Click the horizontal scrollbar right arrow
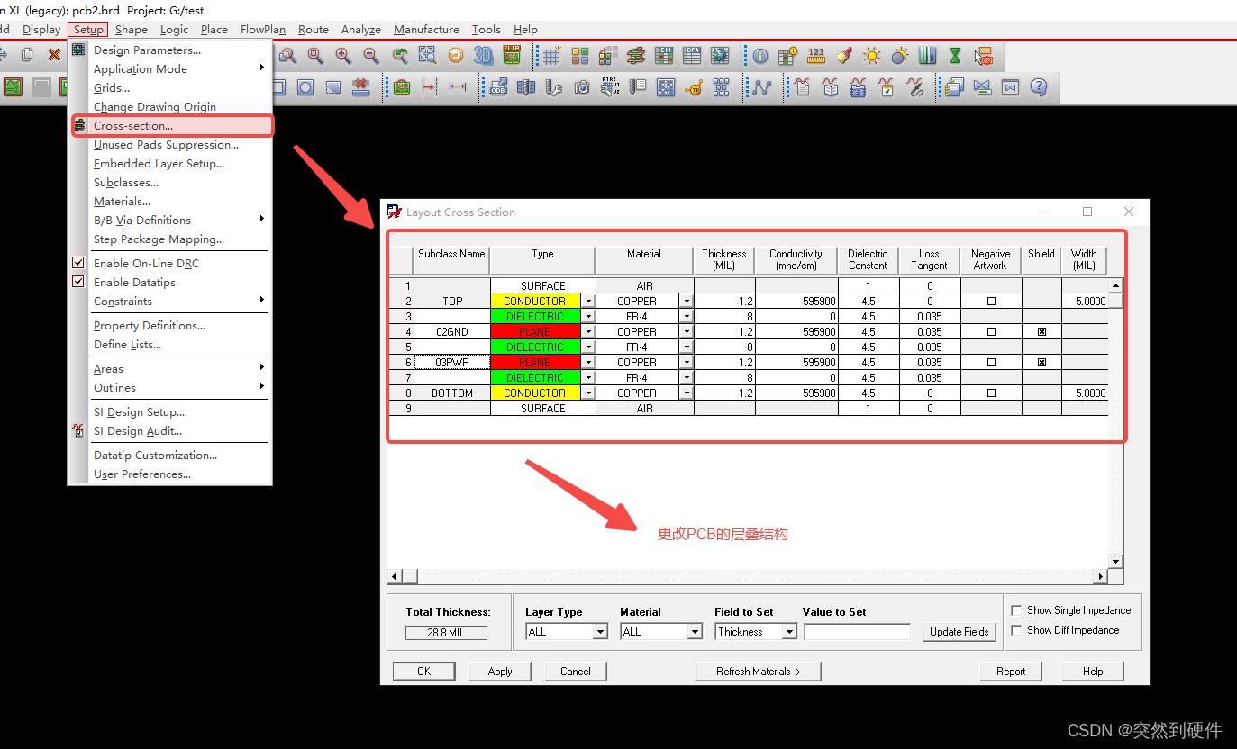Image resolution: width=1237 pixels, height=749 pixels. pos(1100,577)
